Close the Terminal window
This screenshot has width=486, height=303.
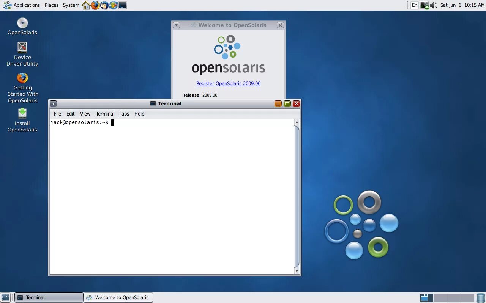(296, 103)
